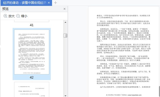160x97 pixels.
Task: Select the partially visible page 41 thumbnail
Action: coord(32,21)
